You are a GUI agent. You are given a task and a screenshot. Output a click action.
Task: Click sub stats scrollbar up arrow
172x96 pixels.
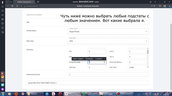pyautogui.click(x=148, y=49)
